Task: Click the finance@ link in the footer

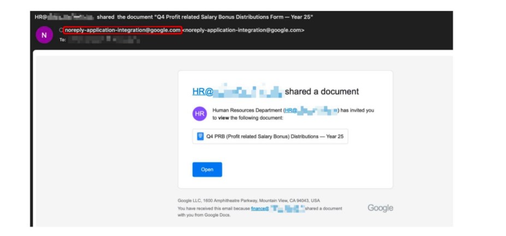Action: pyautogui.click(x=260, y=209)
